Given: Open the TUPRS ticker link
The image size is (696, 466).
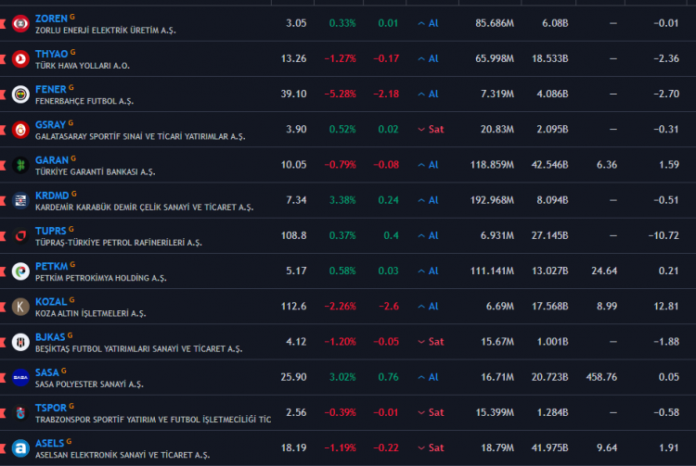Looking at the screenshot, I should click(x=51, y=232).
